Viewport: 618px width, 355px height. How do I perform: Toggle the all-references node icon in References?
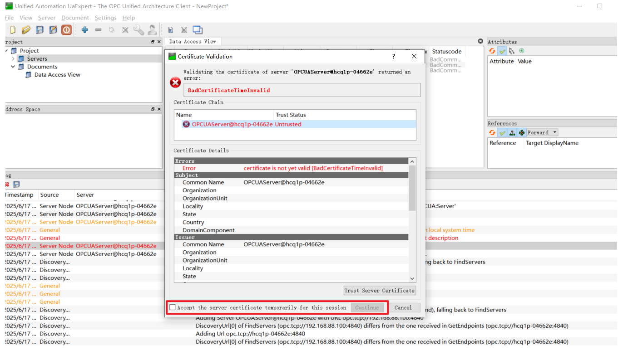521,132
